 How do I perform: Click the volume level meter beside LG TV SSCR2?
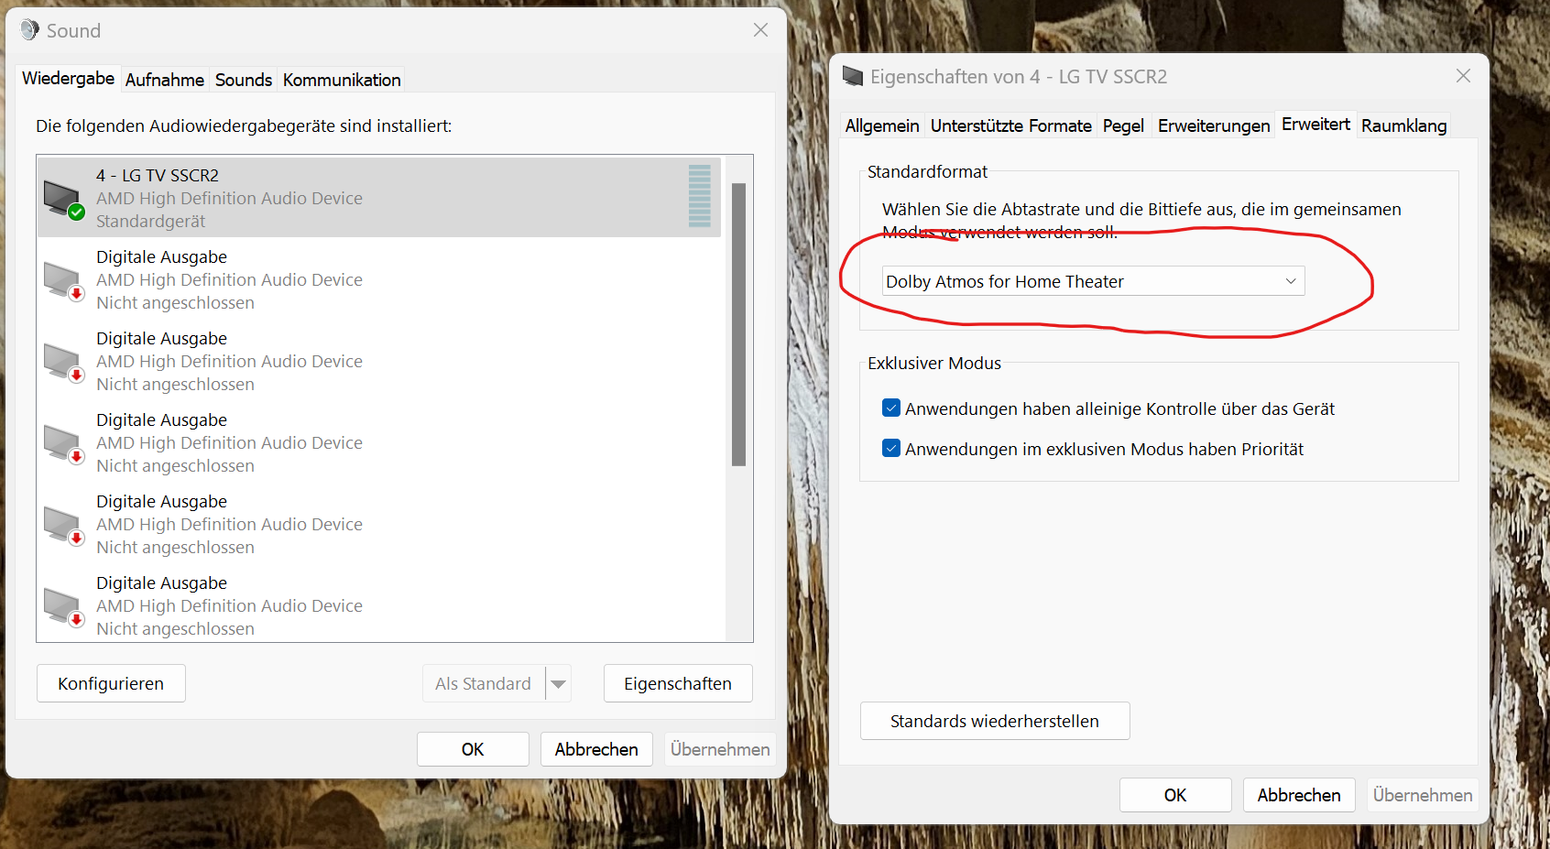[701, 195]
